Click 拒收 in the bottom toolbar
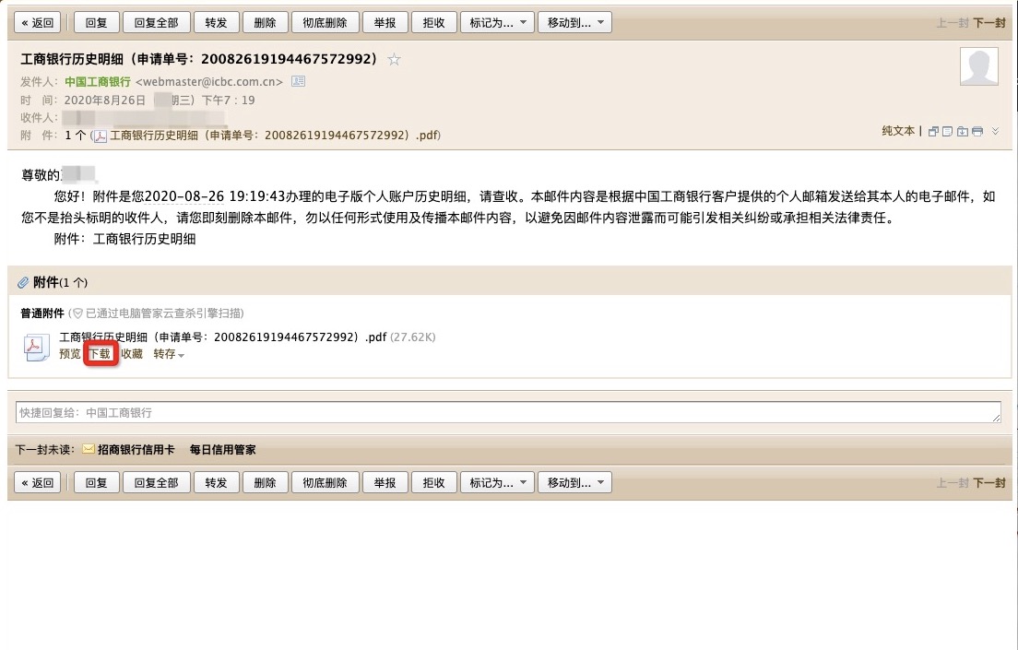Image resolution: width=1018 pixels, height=650 pixels. pyautogui.click(x=433, y=482)
